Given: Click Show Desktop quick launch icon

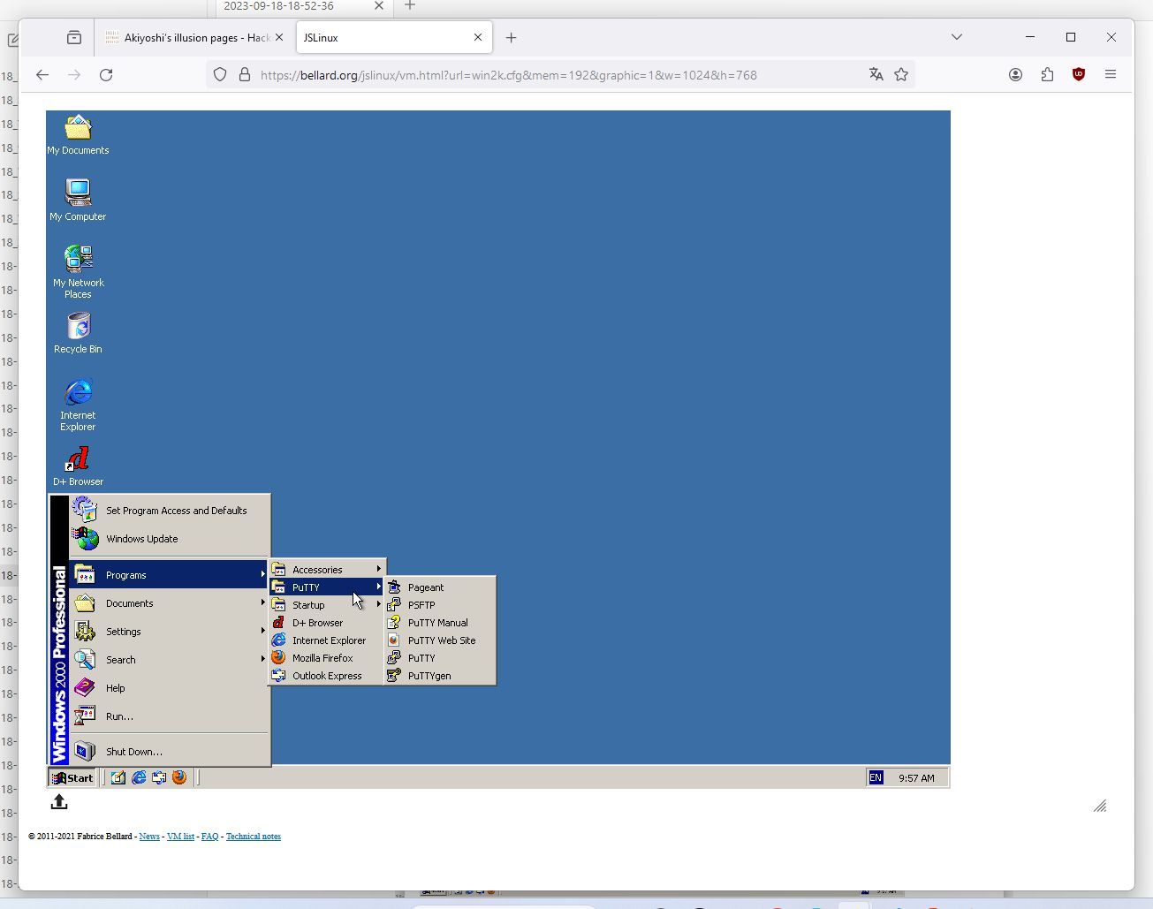Looking at the screenshot, I should coord(118,778).
